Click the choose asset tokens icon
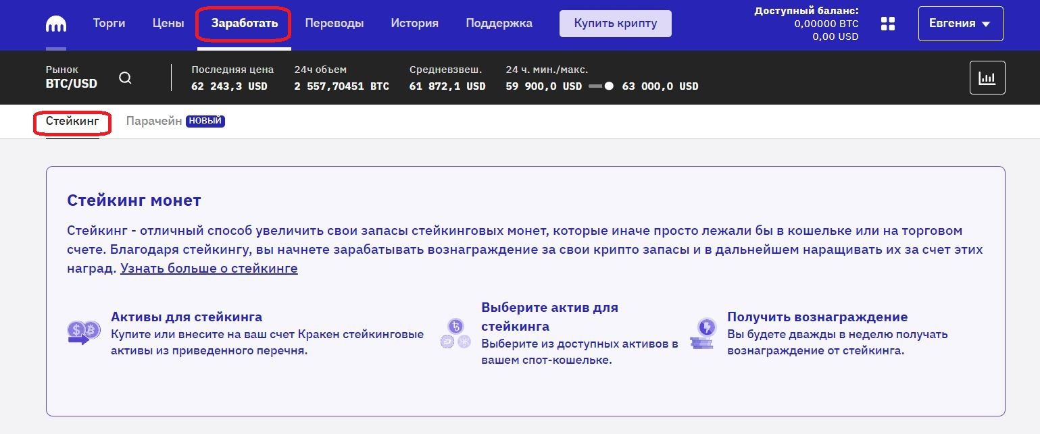This screenshot has width=1040, height=434. (455, 333)
